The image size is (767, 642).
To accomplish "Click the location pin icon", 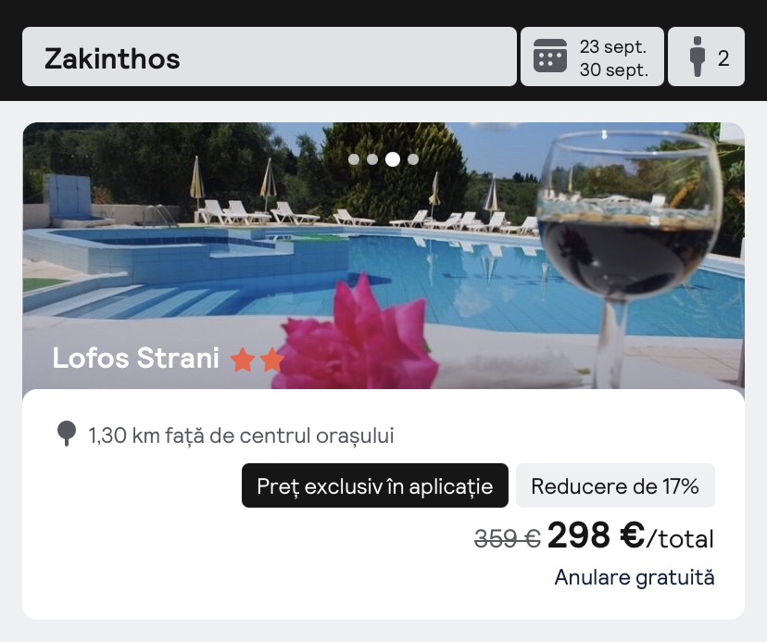I will tap(67, 433).
